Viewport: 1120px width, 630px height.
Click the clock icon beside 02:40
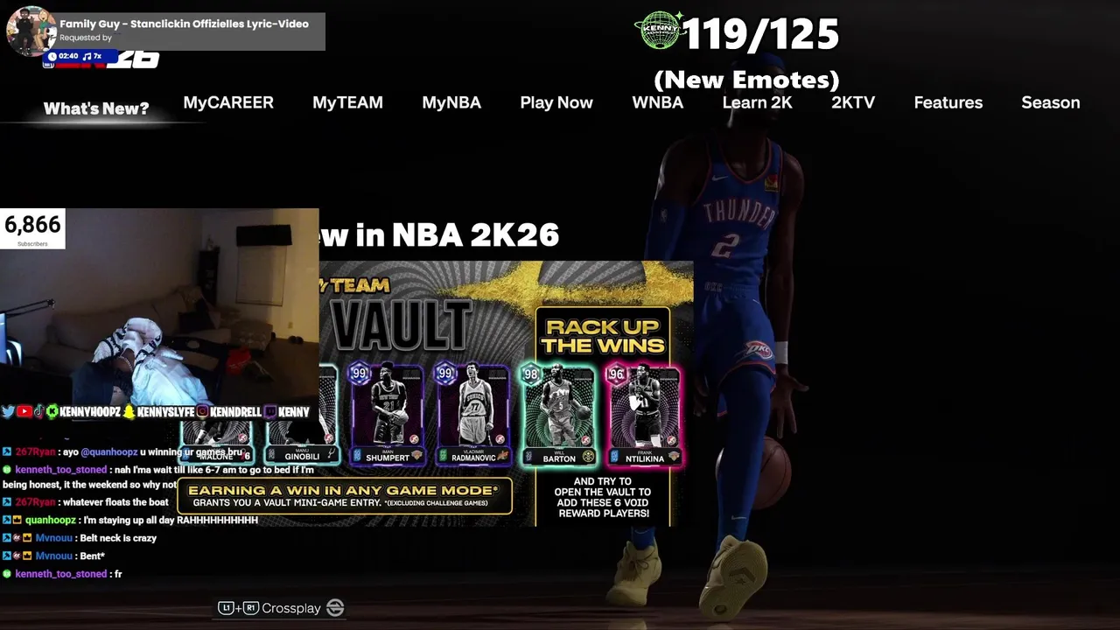coord(52,56)
